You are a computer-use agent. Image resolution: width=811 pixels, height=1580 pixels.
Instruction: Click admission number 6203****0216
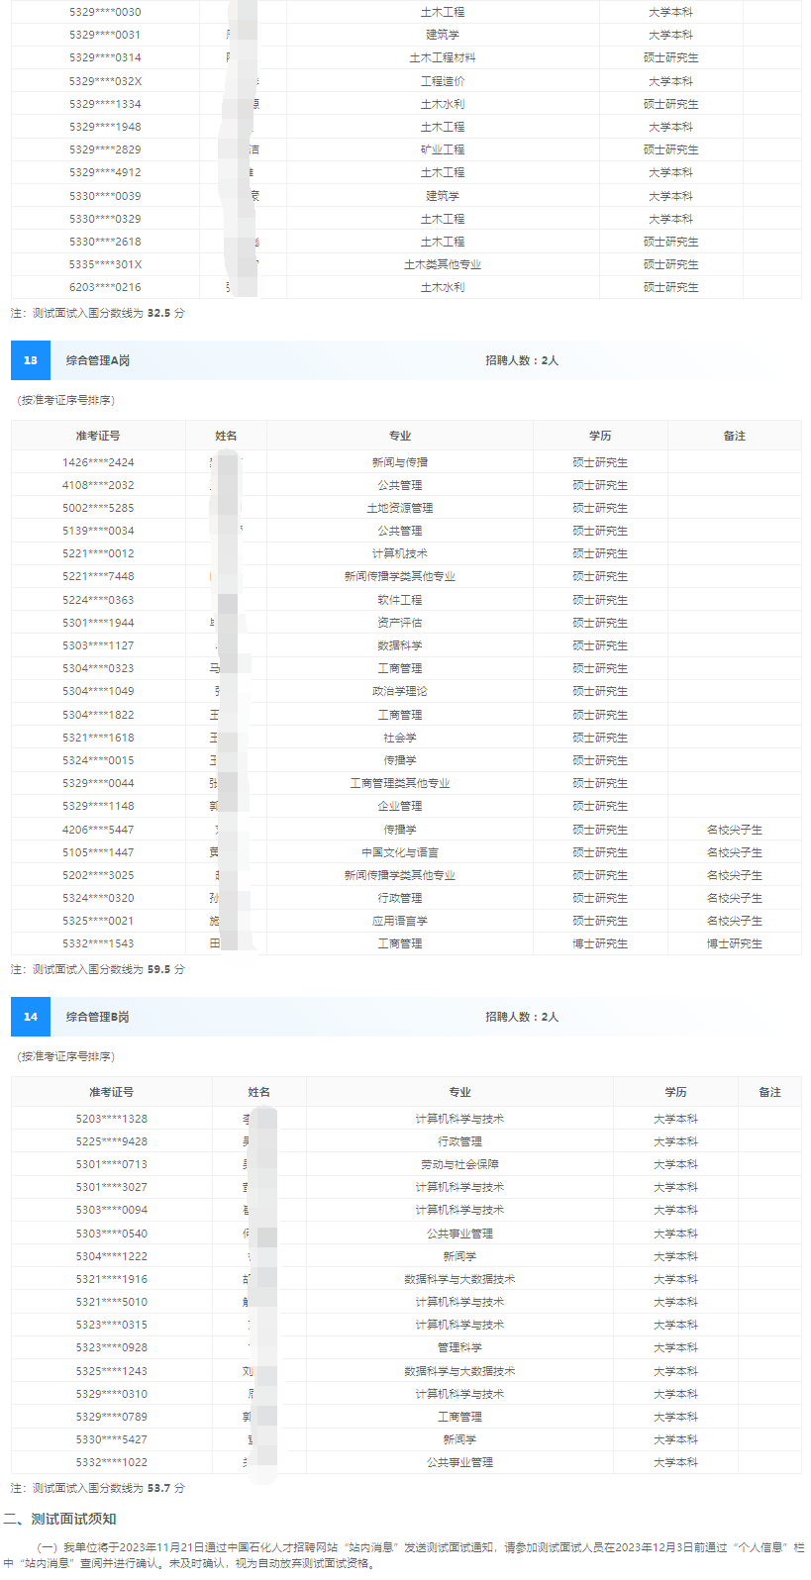pos(105,287)
